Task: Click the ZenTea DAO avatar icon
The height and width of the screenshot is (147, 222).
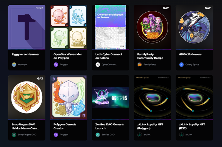Action: [x=98, y=135]
